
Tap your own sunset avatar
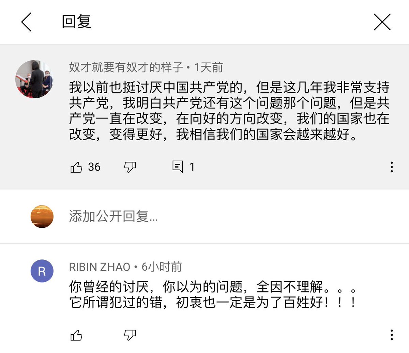(42, 216)
